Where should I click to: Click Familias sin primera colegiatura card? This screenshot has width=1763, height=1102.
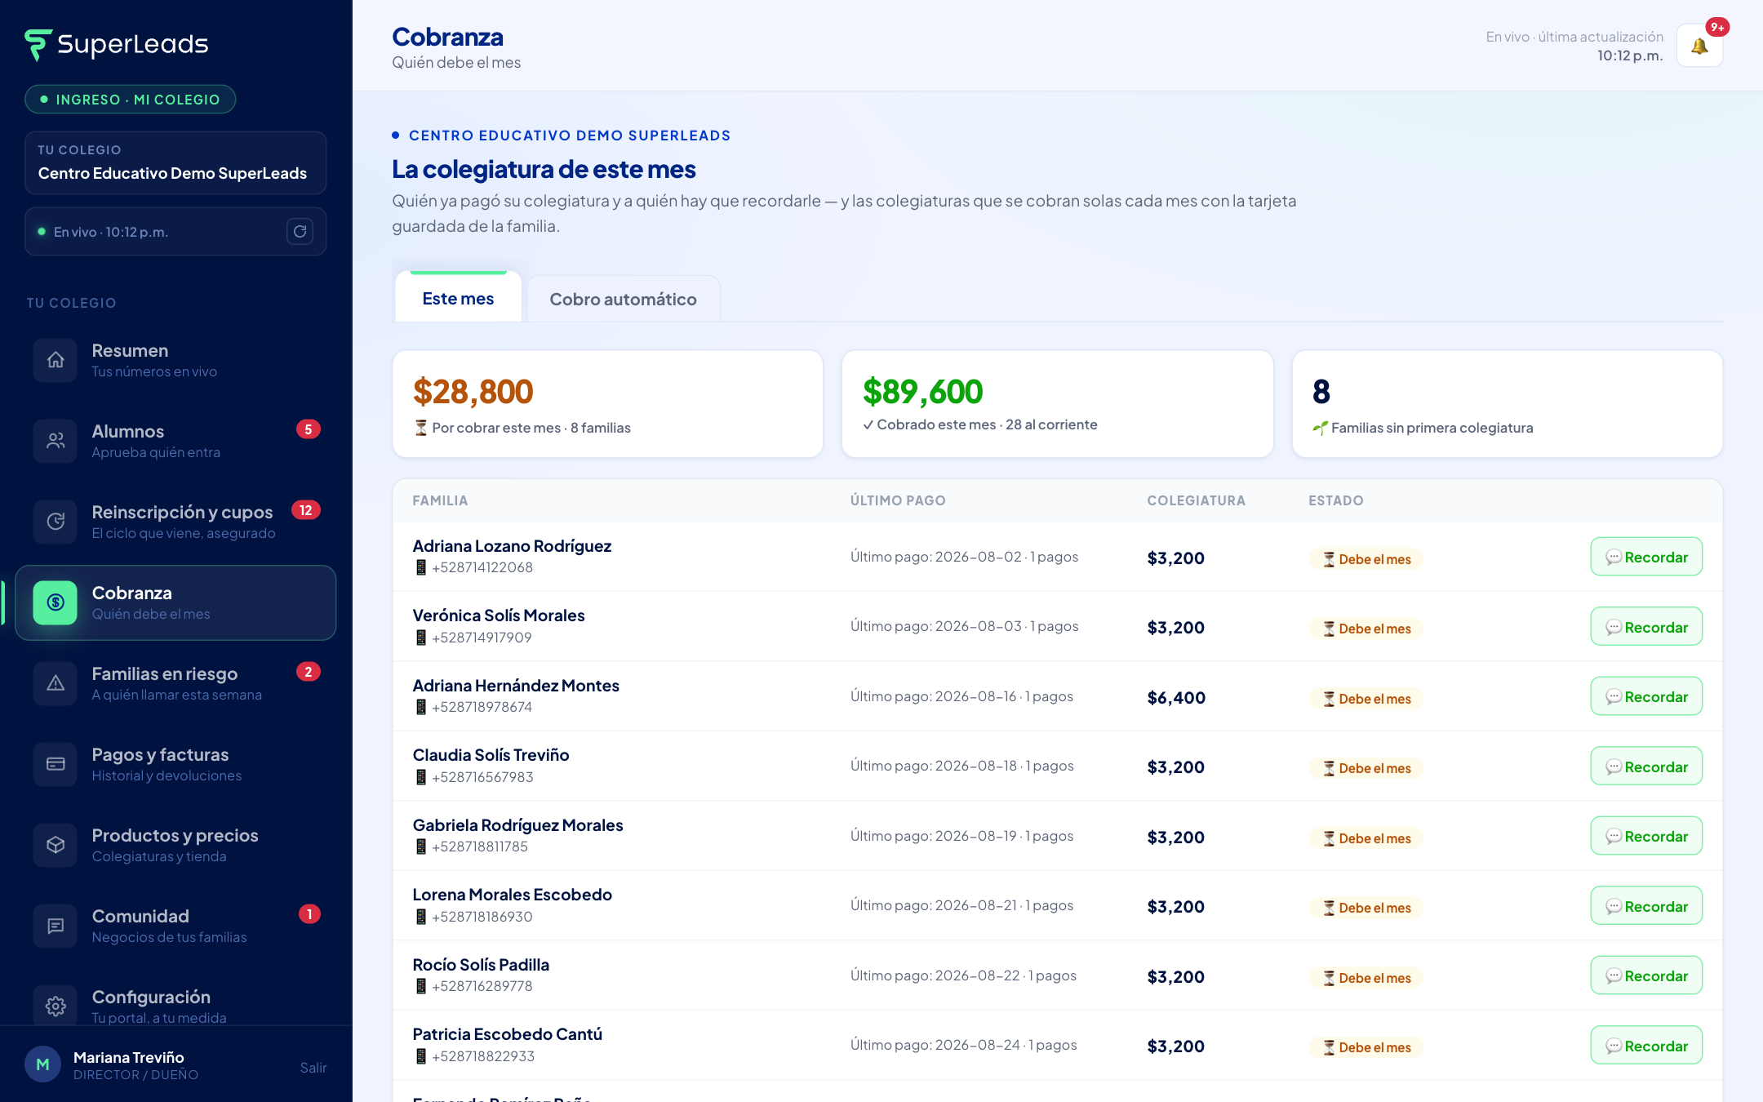(1508, 404)
